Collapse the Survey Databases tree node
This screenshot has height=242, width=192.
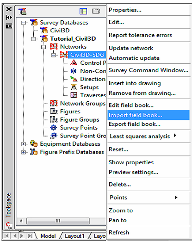[23, 23]
